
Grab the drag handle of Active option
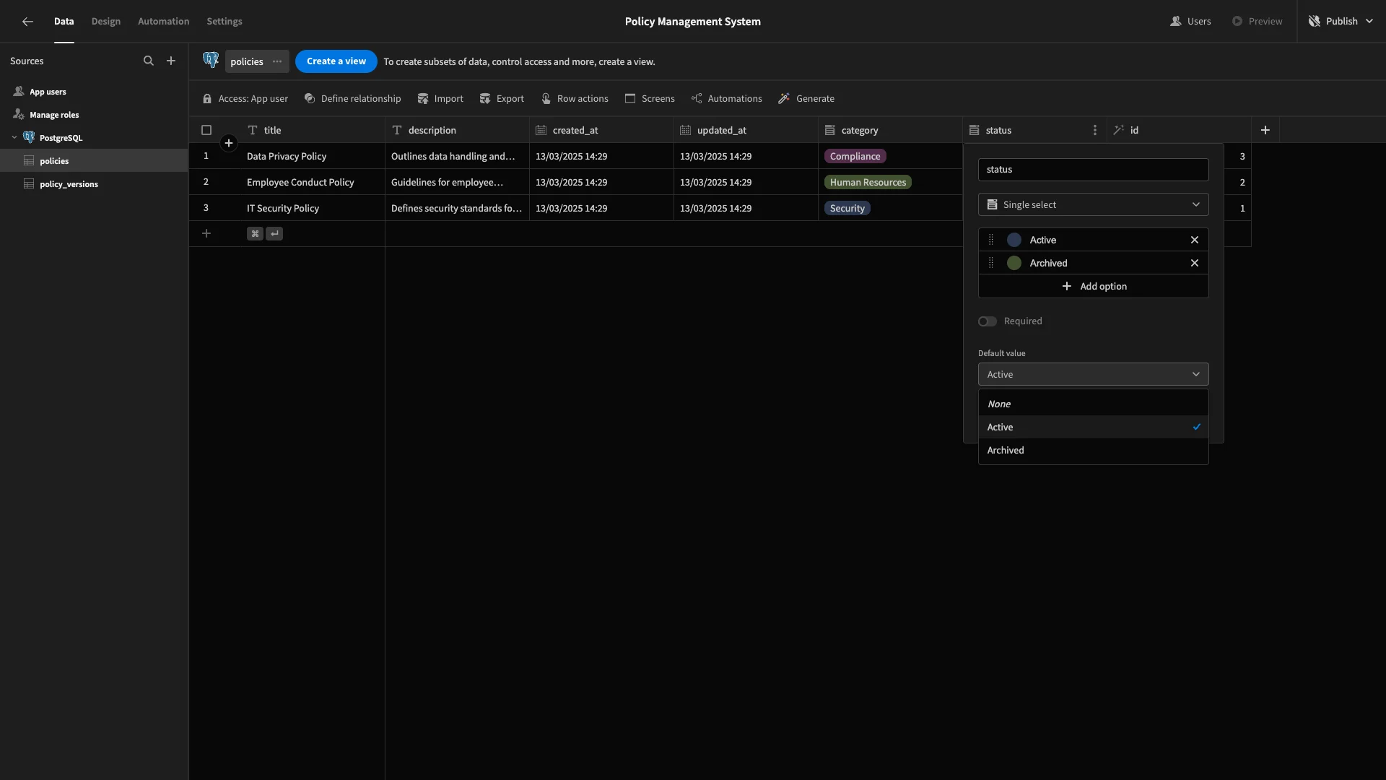(x=991, y=240)
